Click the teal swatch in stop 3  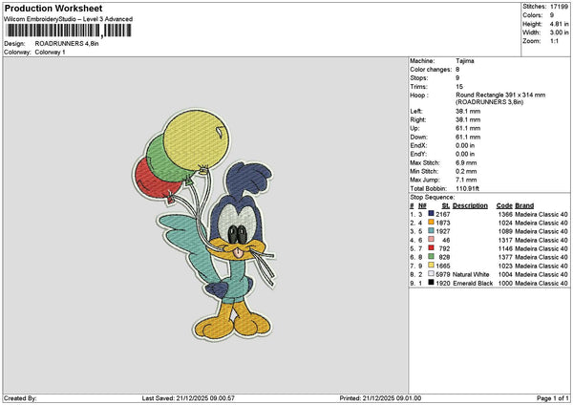[x=432, y=230]
